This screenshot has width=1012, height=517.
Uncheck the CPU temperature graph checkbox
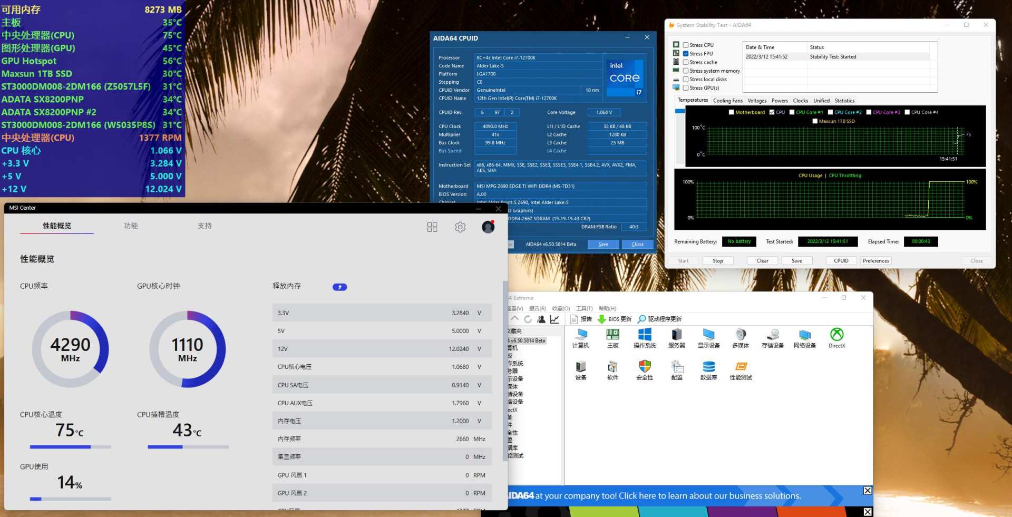click(x=772, y=112)
